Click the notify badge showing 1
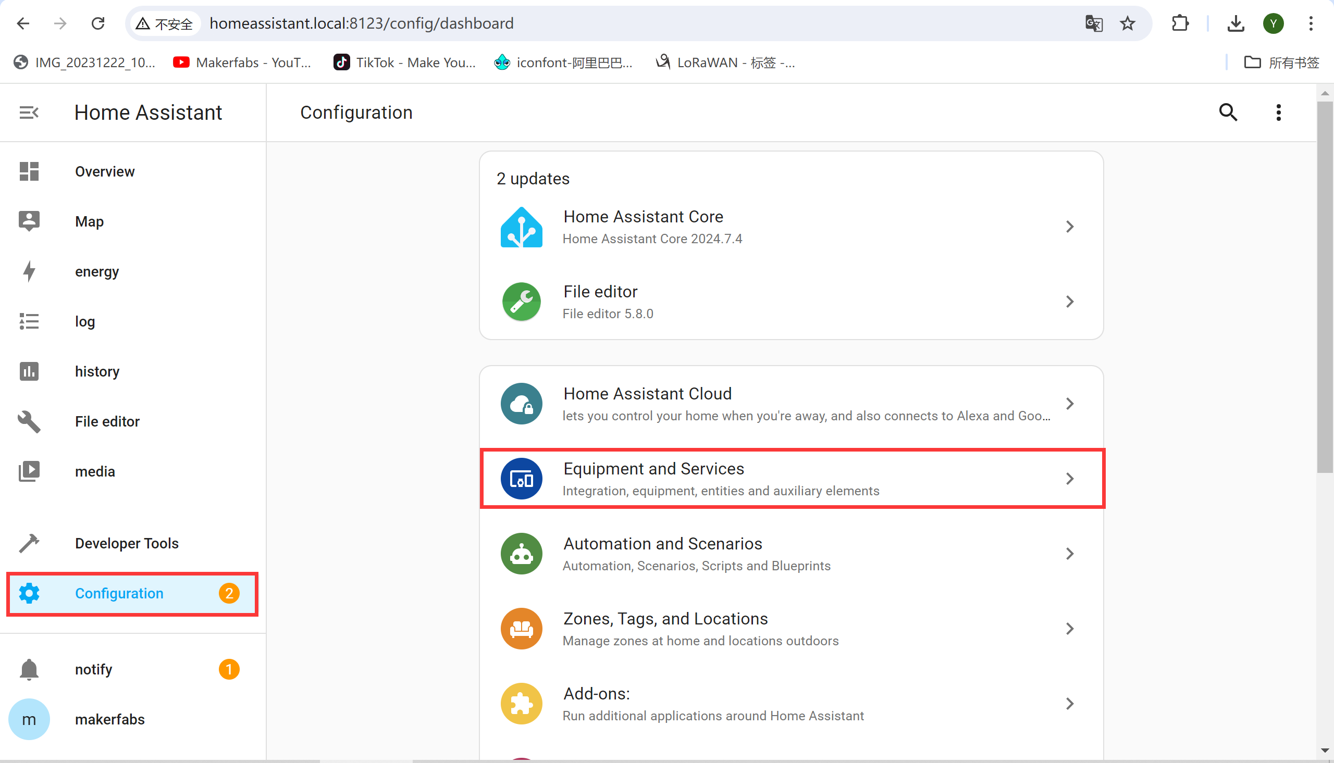 click(x=229, y=669)
